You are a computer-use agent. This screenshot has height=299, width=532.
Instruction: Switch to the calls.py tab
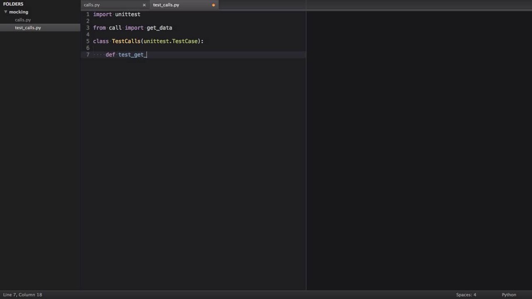[92, 5]
